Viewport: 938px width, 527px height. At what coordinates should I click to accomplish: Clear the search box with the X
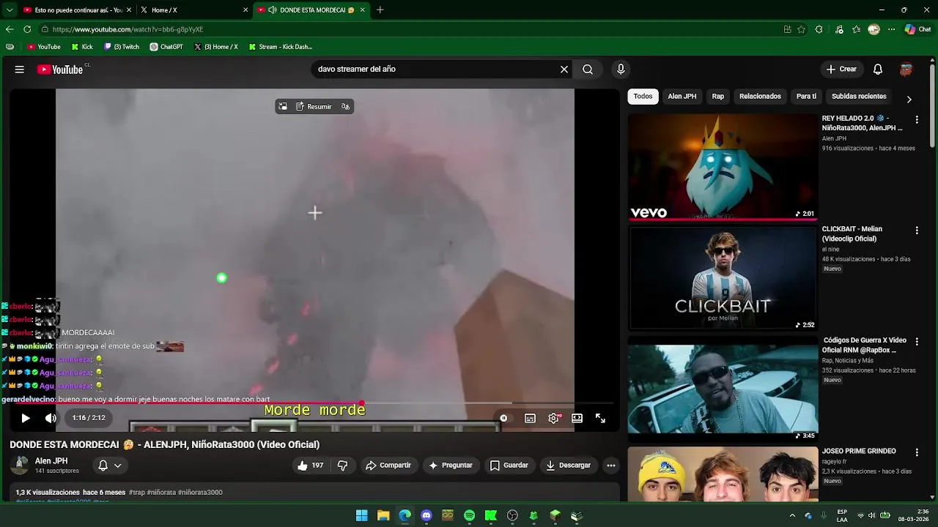[564, 70]
